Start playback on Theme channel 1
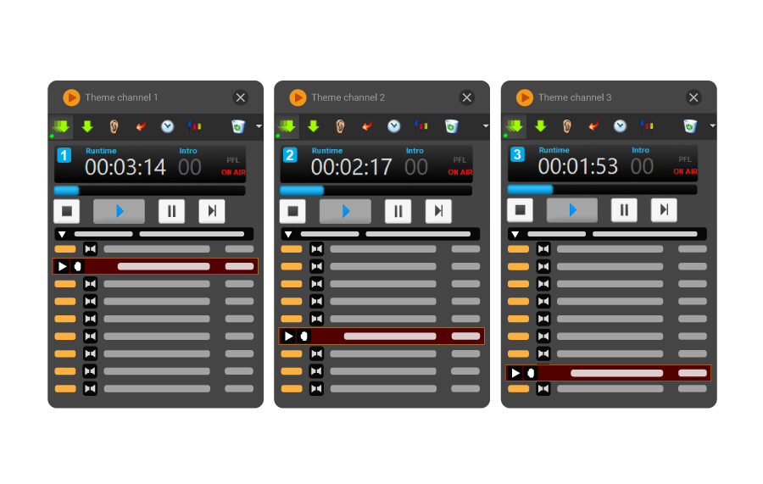763x484 pixels. coord(120,211)
